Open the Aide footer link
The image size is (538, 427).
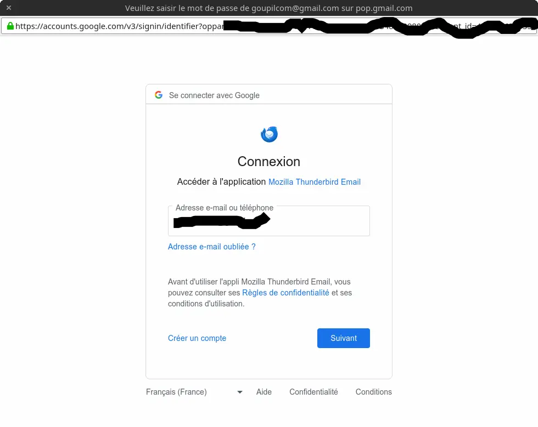[264, 392]
